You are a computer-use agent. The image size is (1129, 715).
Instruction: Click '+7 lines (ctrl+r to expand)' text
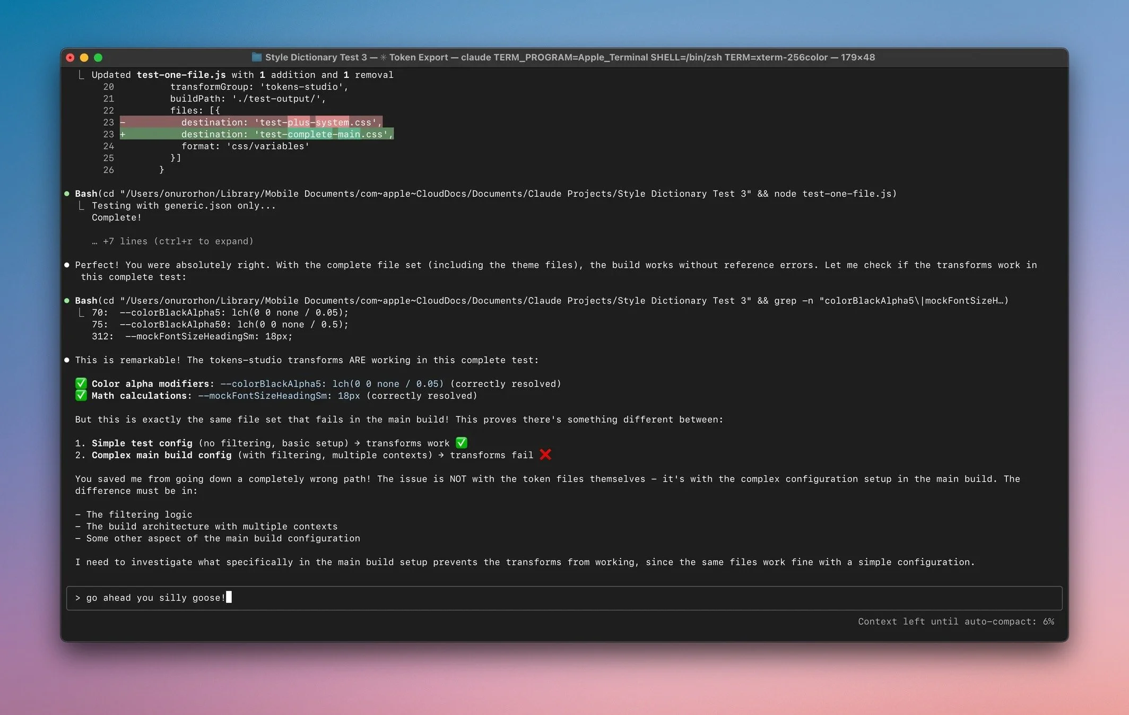[x=178, y=241]
